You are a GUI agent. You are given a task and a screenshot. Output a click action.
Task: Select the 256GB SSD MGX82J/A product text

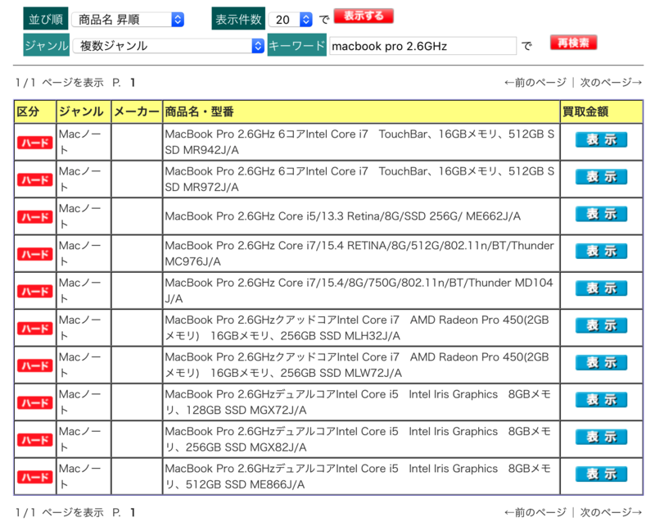[x=358, y=439]
